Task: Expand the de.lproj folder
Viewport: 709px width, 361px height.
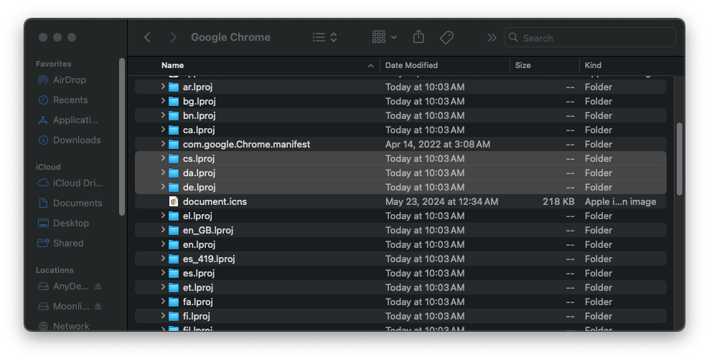Action: (163, 187)
